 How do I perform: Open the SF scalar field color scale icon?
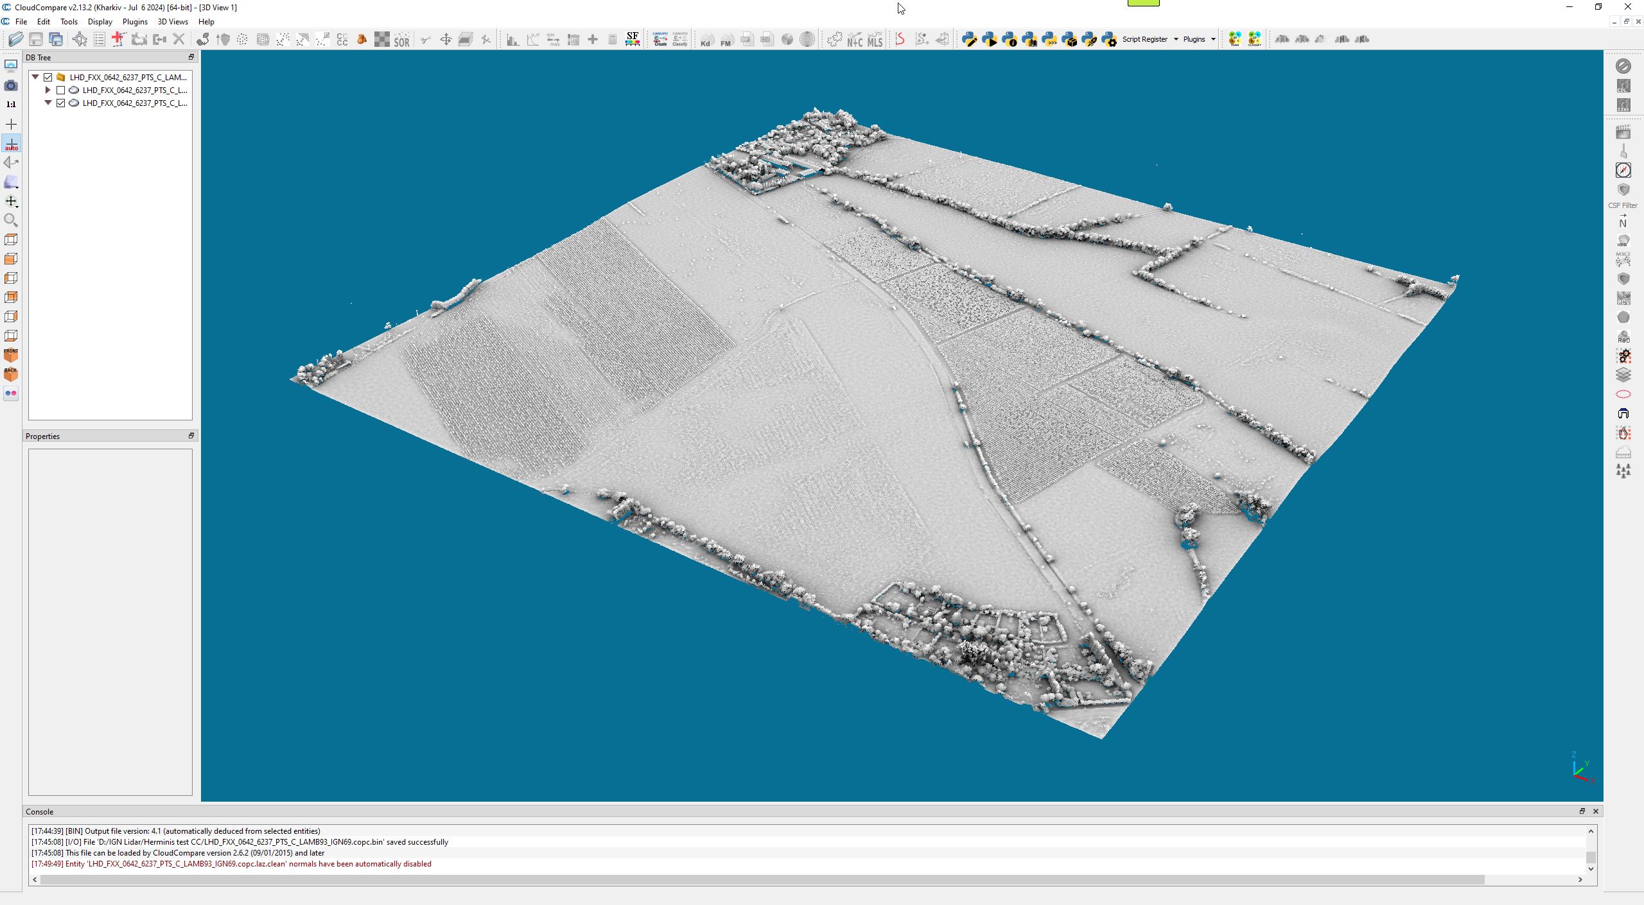pos(633,39)
